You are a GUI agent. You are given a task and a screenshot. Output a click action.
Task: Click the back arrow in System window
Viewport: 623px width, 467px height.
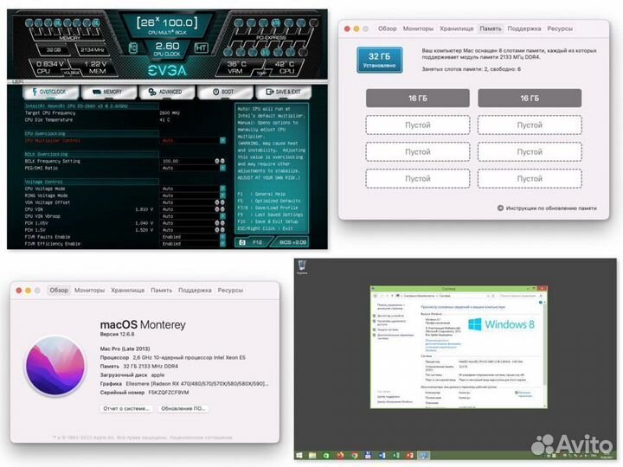pyautogui.click(x=376, y=296)
